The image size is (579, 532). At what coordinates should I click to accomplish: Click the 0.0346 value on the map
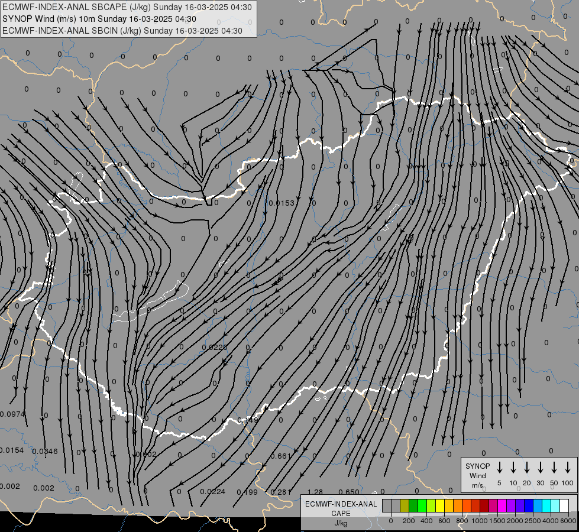(45, 451)
